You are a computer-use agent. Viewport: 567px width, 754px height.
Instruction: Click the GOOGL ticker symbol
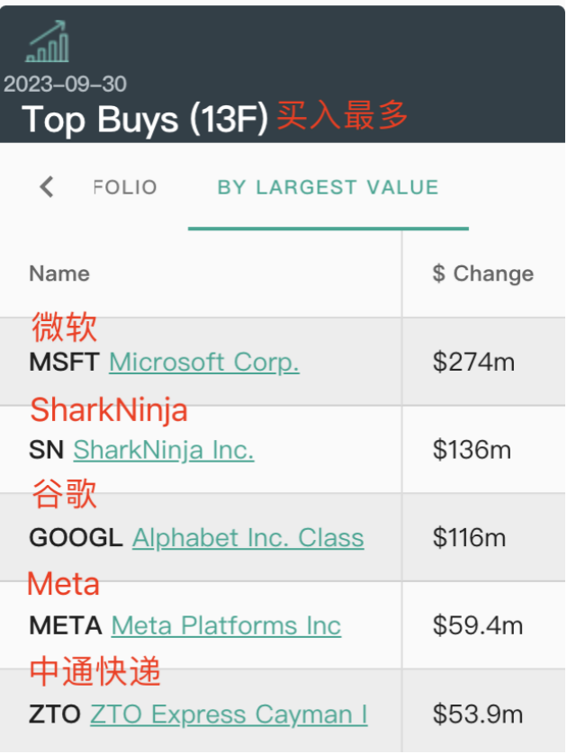(76, 538)
